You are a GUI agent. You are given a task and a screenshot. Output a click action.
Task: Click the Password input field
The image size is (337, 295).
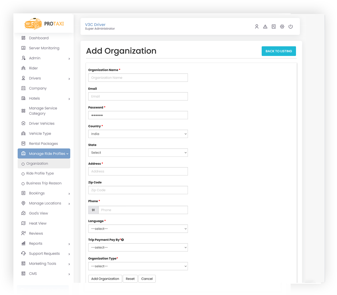click(138, 115)
